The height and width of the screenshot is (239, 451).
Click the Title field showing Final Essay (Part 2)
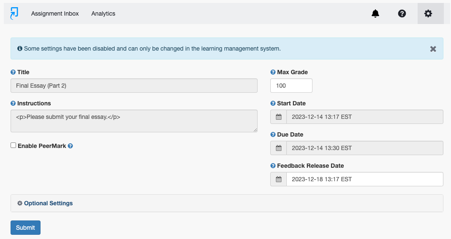134,86
